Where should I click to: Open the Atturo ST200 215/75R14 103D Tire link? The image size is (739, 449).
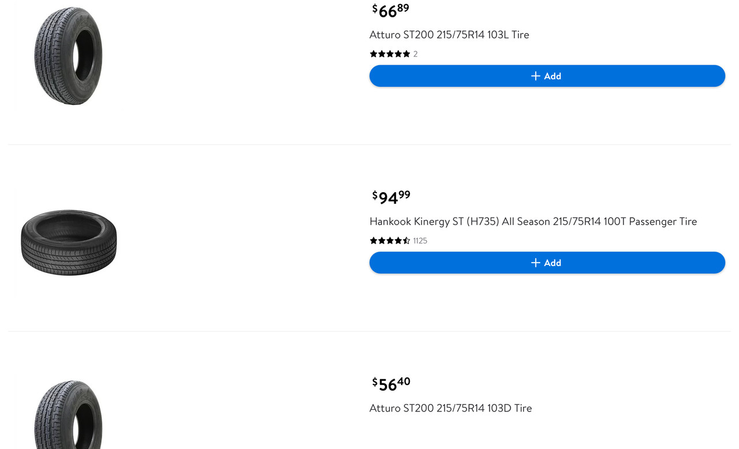450,408
